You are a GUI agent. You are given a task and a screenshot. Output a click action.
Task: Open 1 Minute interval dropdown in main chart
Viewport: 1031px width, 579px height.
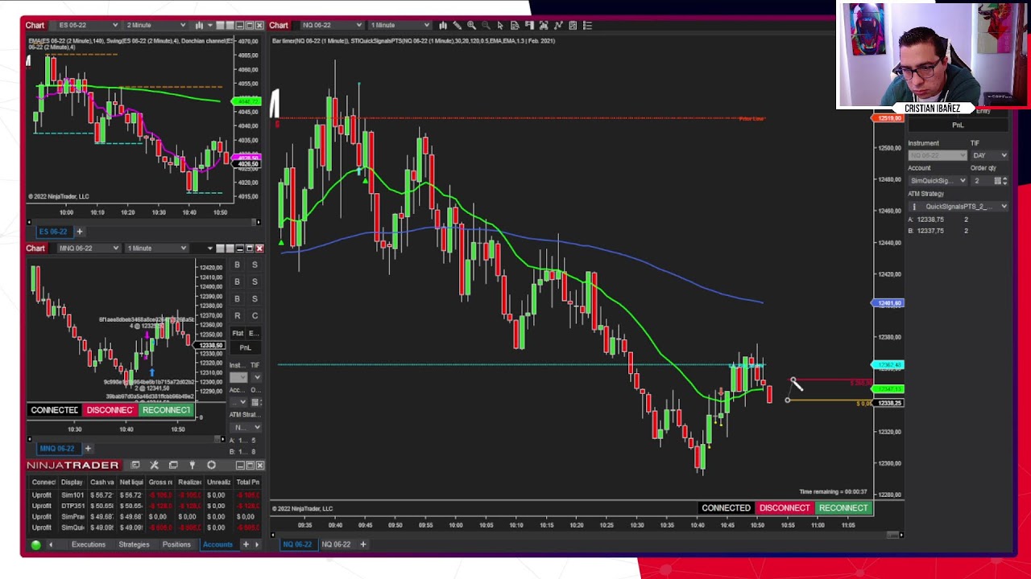(399, 26)
